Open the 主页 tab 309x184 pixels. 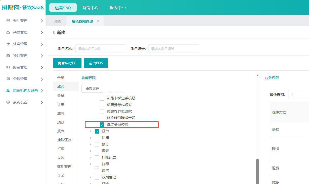pos(58,21)
